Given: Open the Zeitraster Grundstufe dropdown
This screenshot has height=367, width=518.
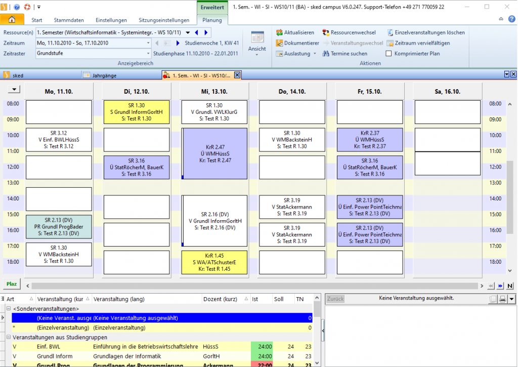Looking at the screenshot, I should click(148, 54).
